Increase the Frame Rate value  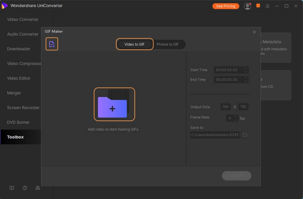[x=236, y=116]
